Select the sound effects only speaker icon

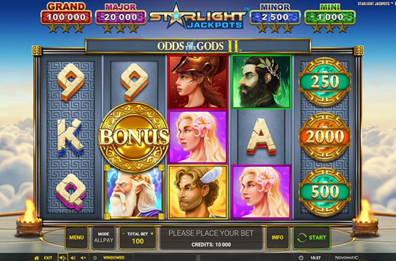pyautogui.click(x=73, y=258)
